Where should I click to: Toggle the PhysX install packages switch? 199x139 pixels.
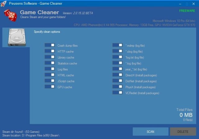(118, 87)
